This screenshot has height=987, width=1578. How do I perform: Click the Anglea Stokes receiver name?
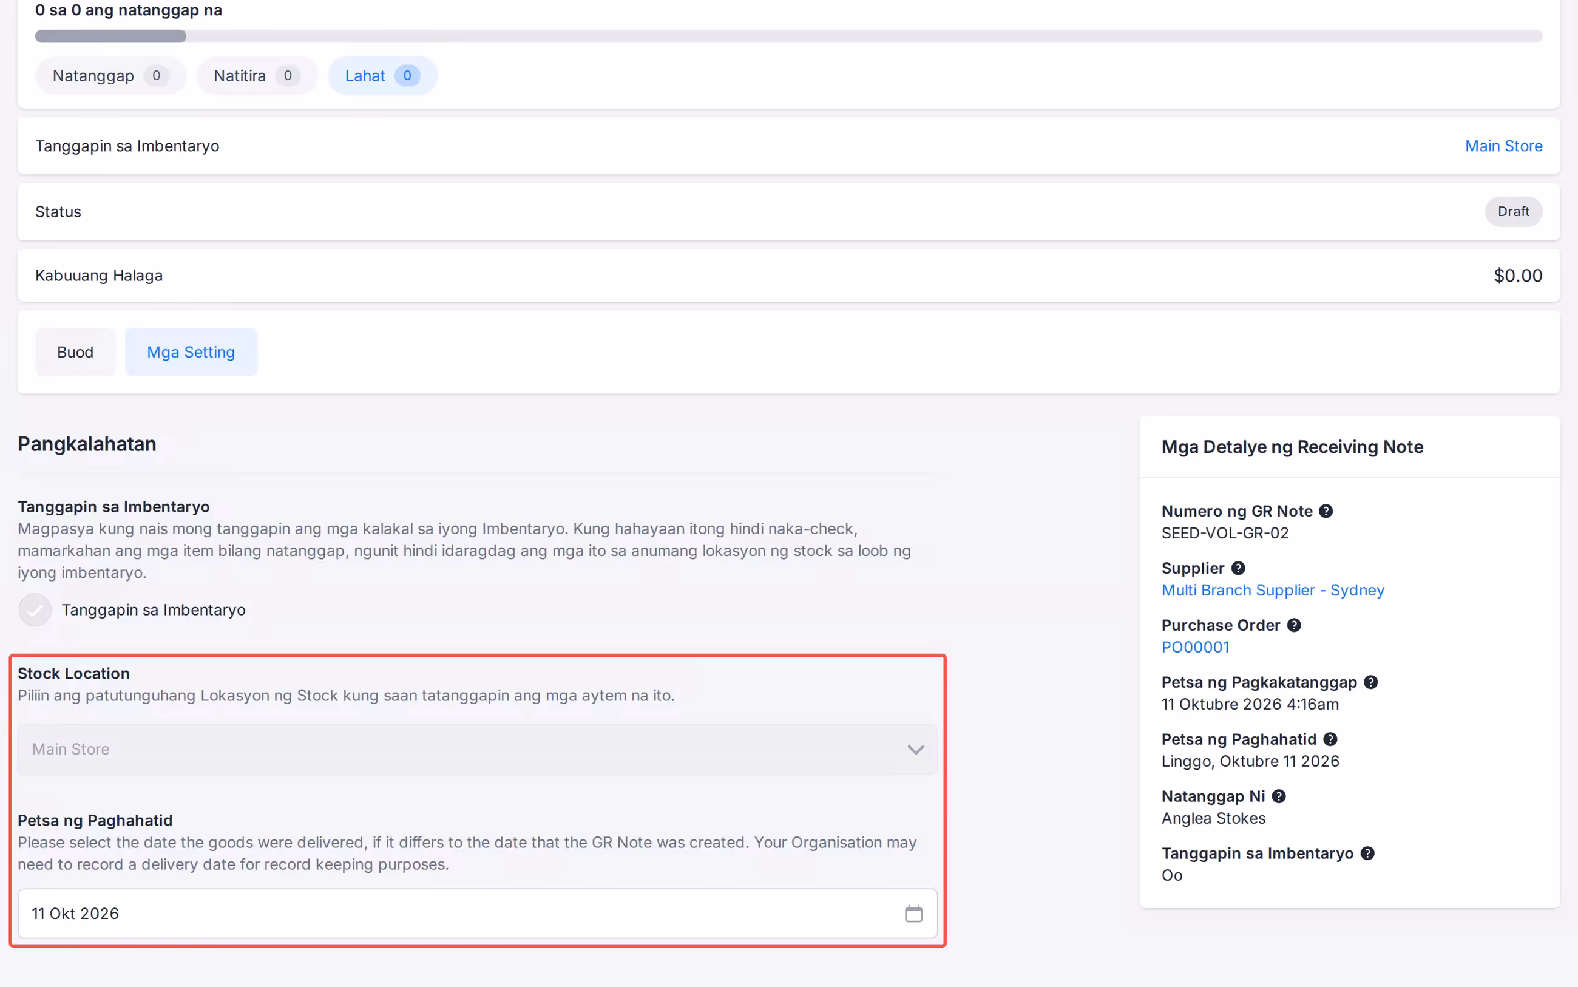[1213, 818]
